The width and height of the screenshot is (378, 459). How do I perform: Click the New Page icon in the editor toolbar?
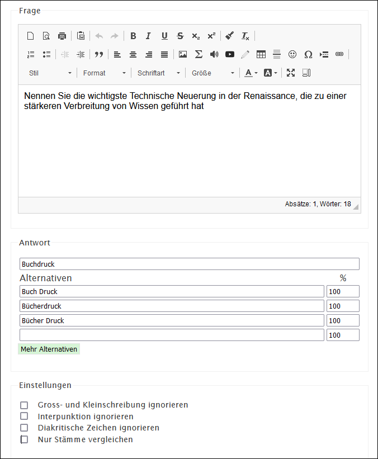(30, 36)
